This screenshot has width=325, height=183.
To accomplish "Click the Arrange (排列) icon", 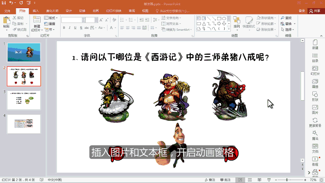I will click(x=236, y=20).
